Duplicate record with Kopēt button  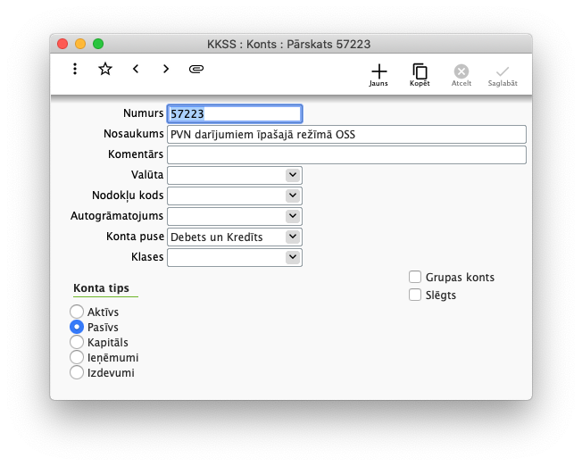420,75
